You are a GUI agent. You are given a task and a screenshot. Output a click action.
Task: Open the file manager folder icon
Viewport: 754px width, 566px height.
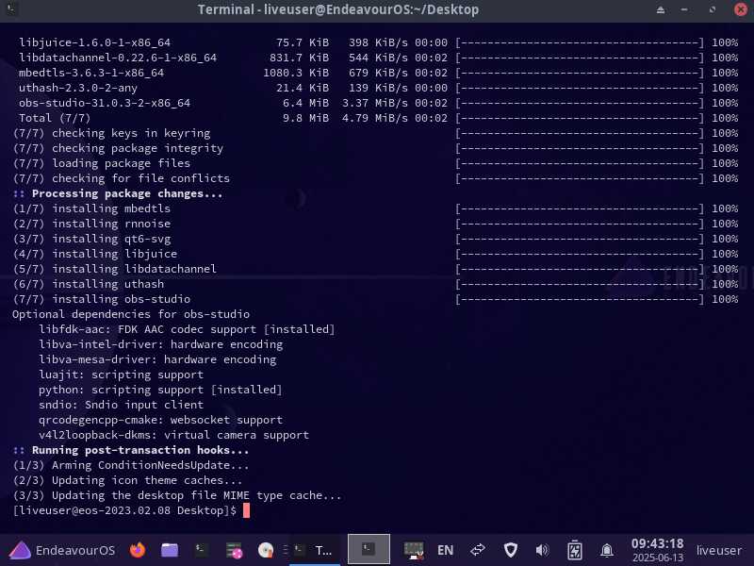coord(170,550)
